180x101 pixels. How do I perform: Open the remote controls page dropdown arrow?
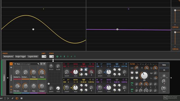click(44, 64)
